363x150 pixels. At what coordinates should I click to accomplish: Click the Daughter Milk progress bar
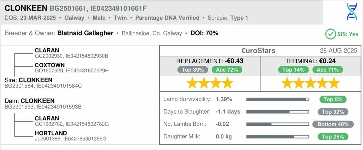point(278,137)
